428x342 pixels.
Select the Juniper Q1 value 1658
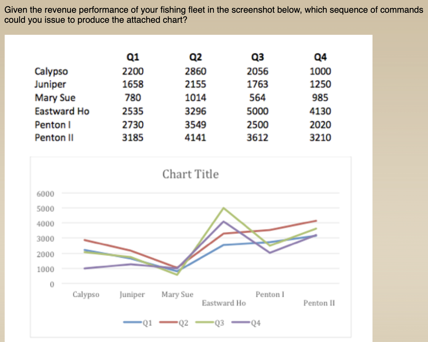133,84
